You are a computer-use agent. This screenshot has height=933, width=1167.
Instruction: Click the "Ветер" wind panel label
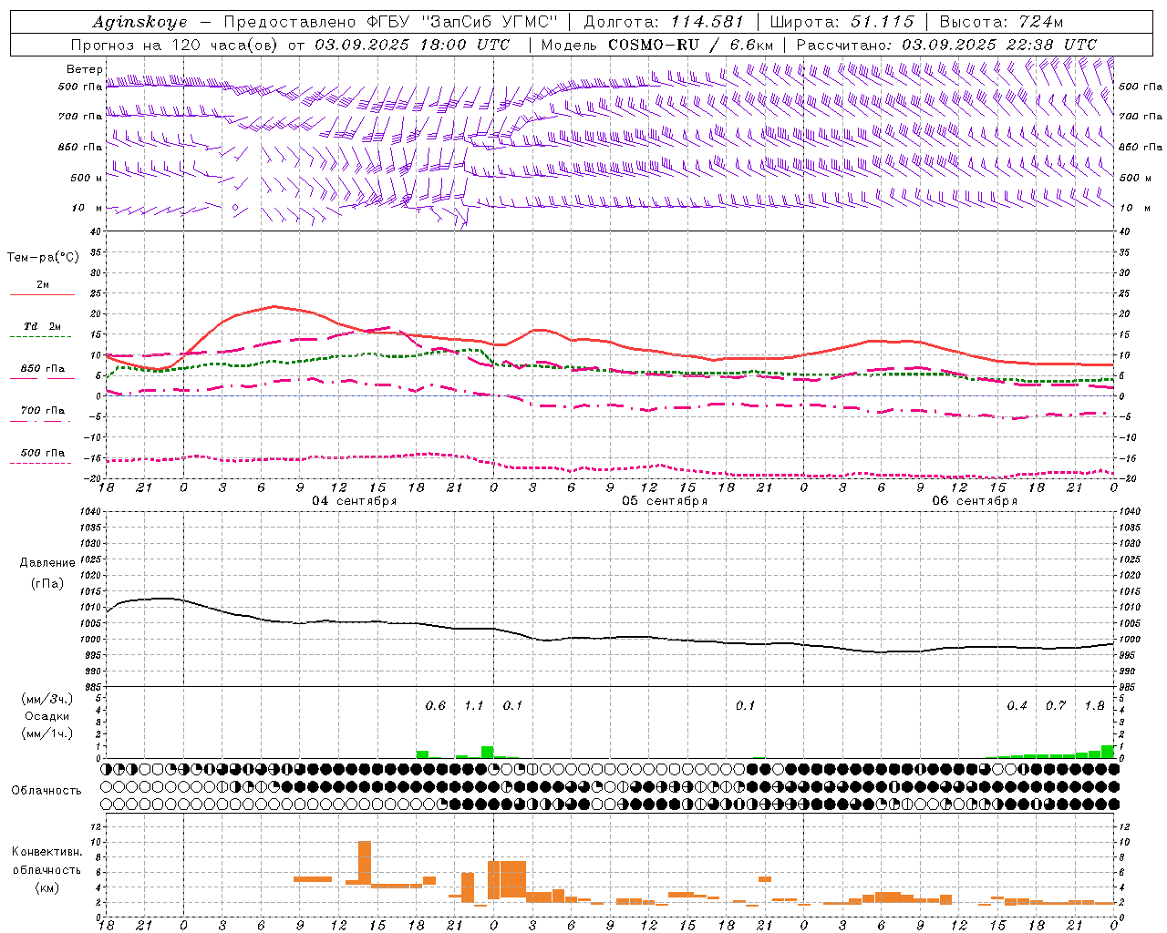click(x=85, y=69)
